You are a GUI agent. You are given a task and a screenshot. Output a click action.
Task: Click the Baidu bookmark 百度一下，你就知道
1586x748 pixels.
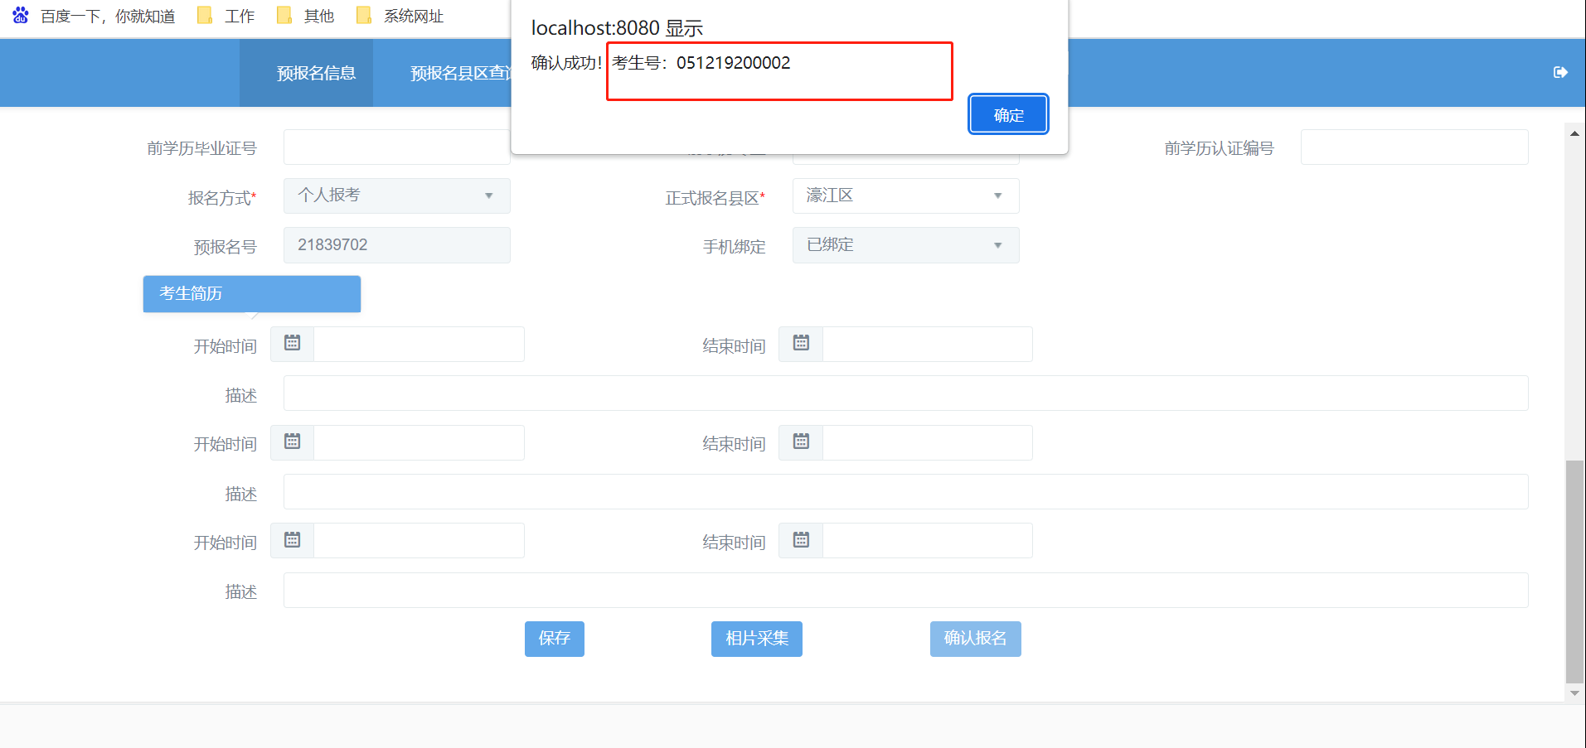pos(95,17)
